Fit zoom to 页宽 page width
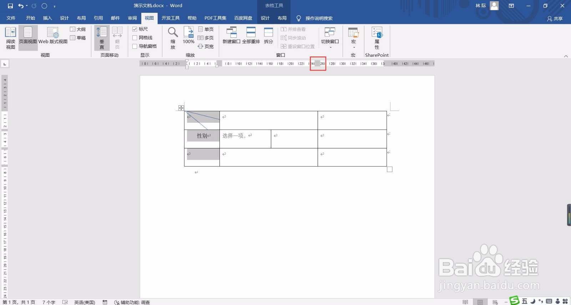 (x=206, y=46)
